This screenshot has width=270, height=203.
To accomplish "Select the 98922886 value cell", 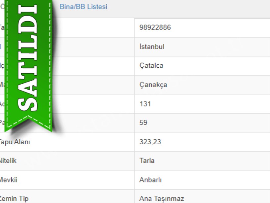I will pyautogui.click(x=155, y=28).
